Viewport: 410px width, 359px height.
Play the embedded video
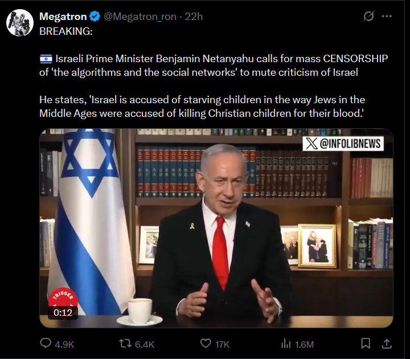point(216,228)
